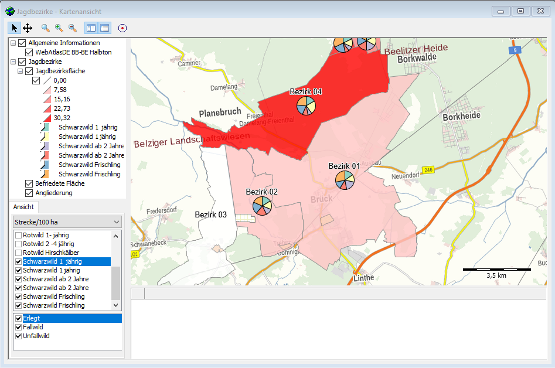Click the octagon target toolbar icon

(x=122, y=28)
